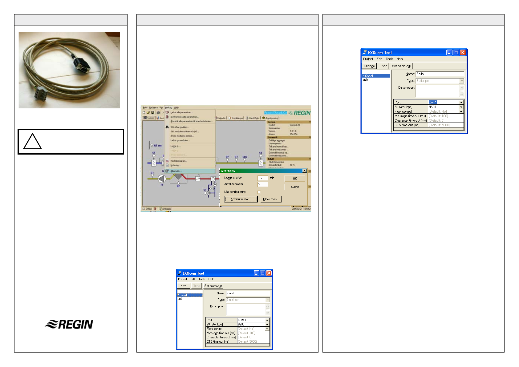Click the New button in EXOcom Tool

coord(184,286)
